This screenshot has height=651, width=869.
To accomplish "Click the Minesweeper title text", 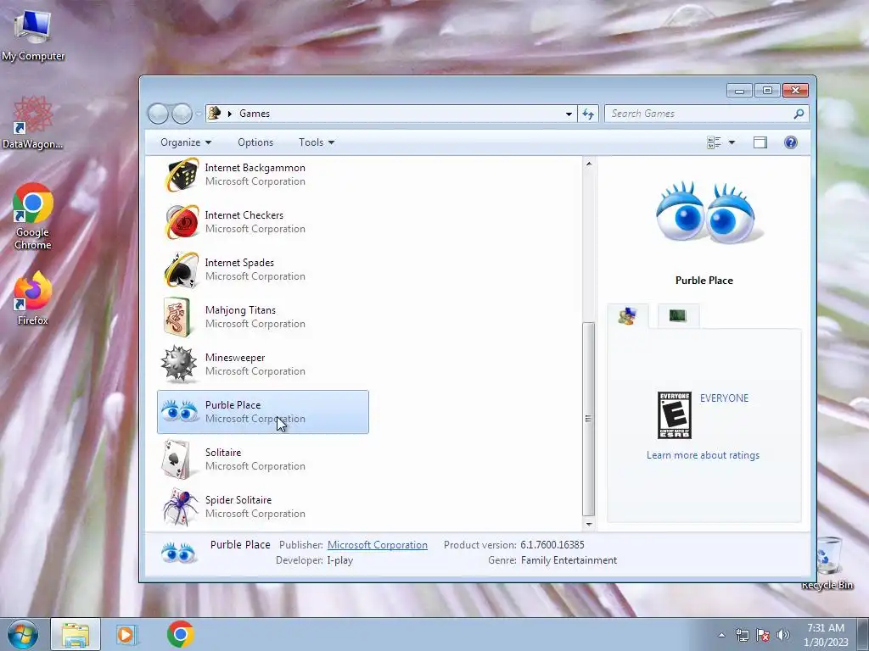I will tap(235, 358).
